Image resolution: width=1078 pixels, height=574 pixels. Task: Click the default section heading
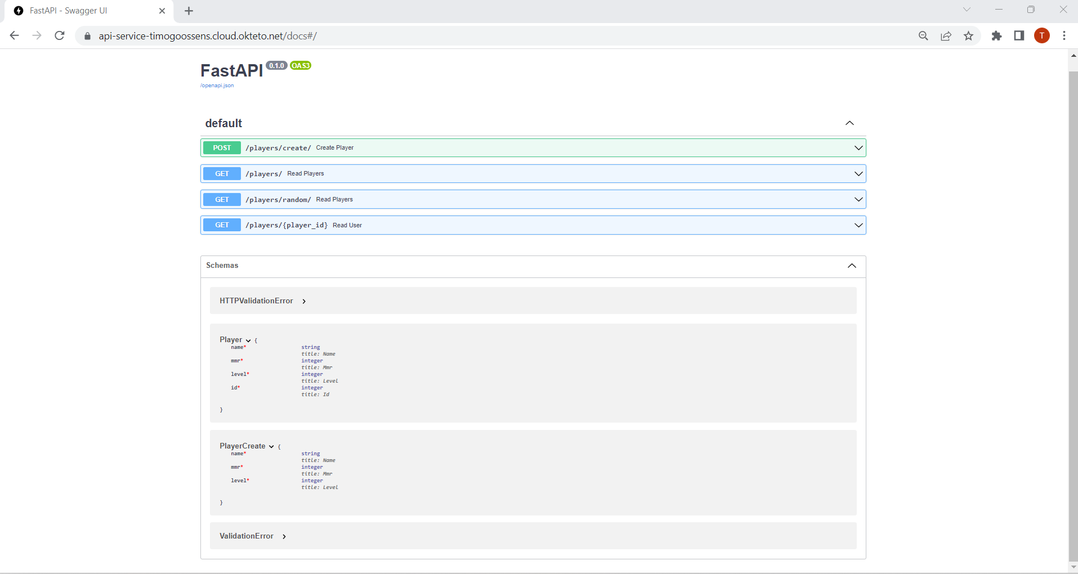[x=223, y=123]
